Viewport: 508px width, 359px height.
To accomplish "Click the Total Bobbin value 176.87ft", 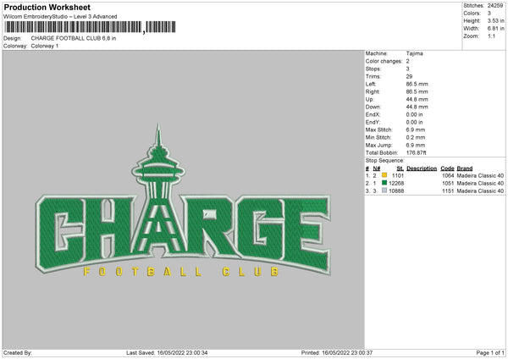I will point(416,152).
